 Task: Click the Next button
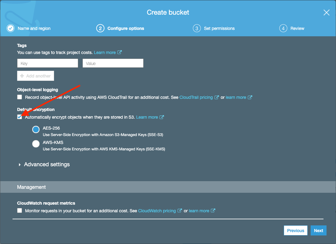tap(318, 231)
